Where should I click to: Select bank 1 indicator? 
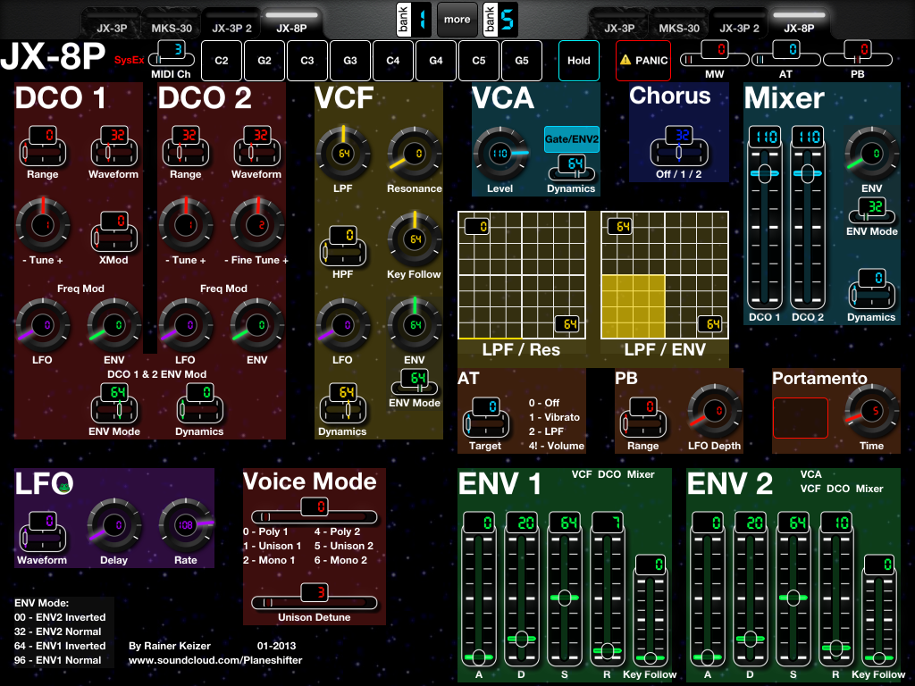[414, 20]
